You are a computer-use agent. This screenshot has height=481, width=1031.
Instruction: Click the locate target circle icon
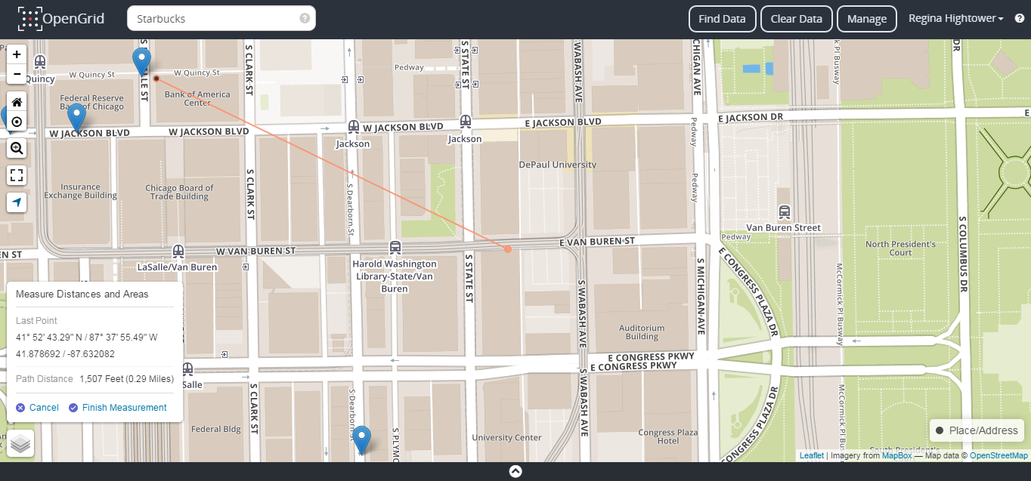(x=17, y=122)
